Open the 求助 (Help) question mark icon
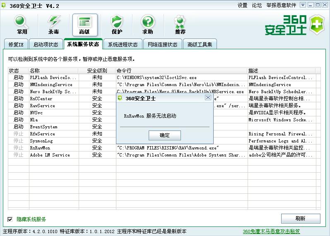 (x=148, y=24)
